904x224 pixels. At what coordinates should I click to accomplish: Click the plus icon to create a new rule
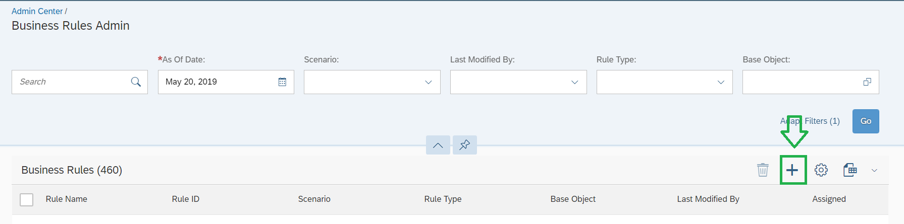pos(792,170)
